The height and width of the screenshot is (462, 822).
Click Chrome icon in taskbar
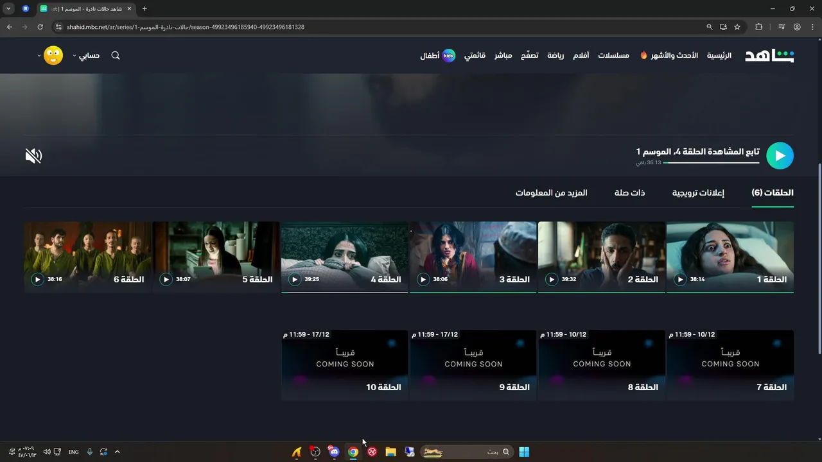coord(353,452)
